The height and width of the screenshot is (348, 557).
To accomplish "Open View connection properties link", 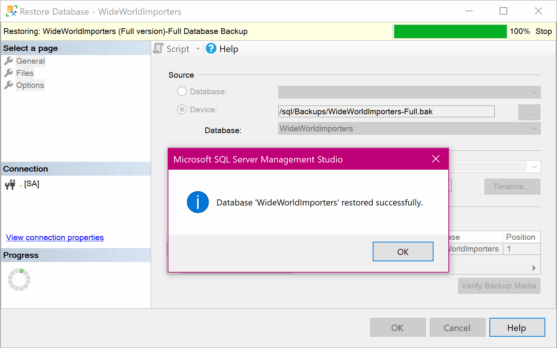I will pos(54,237).
